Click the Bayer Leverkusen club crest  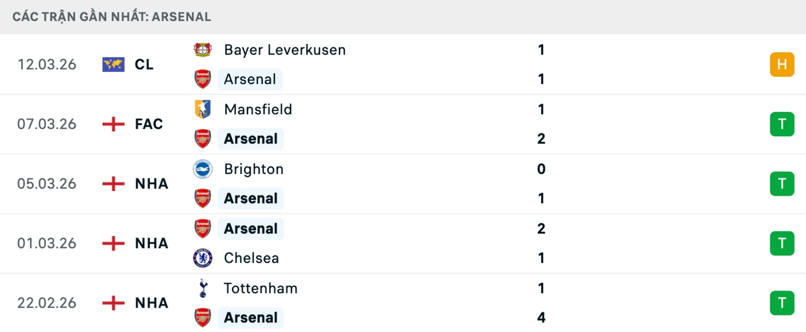click(x=203, y=49)
